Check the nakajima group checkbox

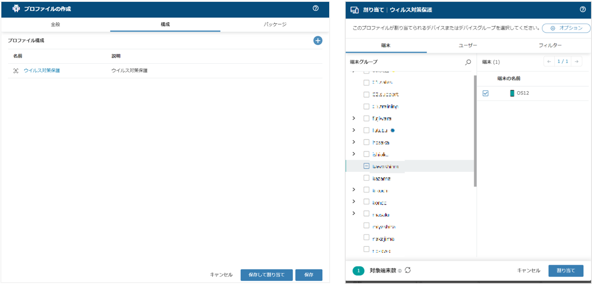pos(366,237)
